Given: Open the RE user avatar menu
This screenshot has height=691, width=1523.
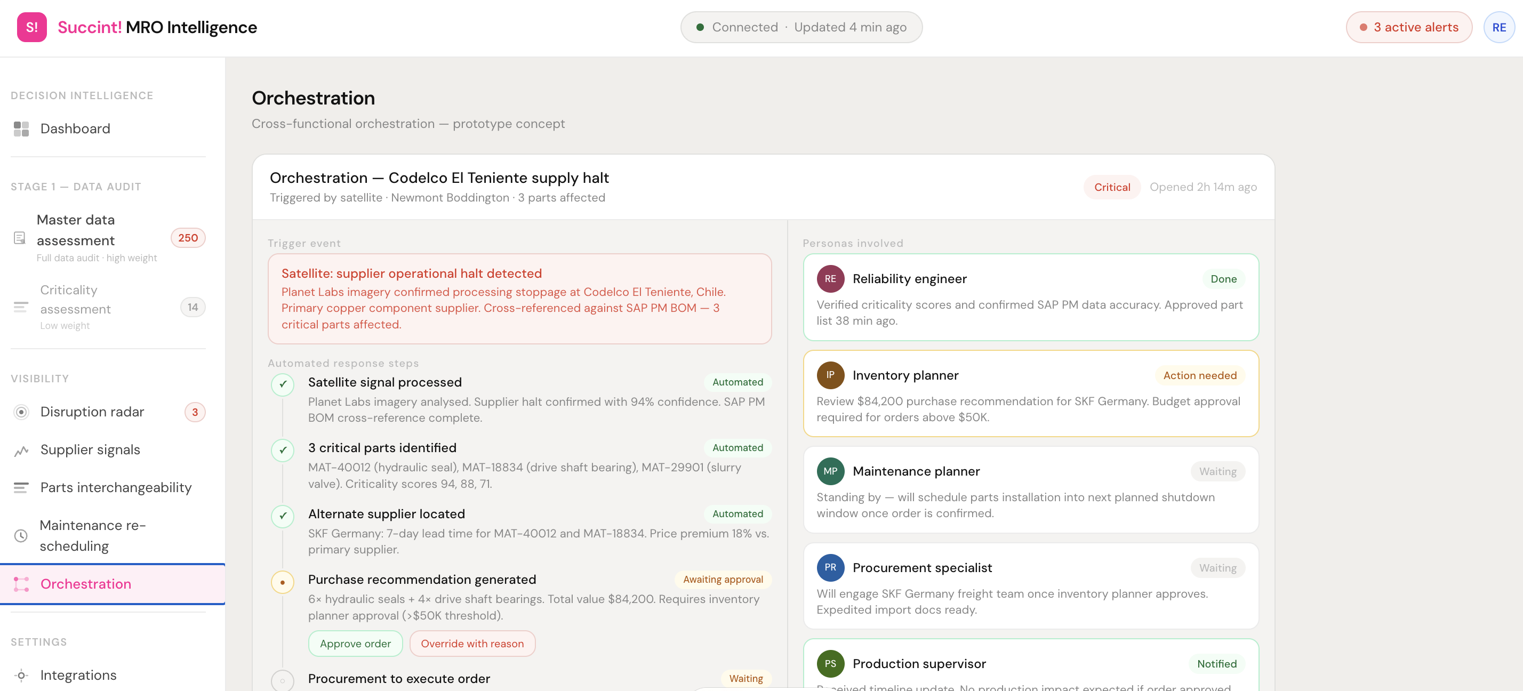Looking at the screenshot, I should point(1499,27).
